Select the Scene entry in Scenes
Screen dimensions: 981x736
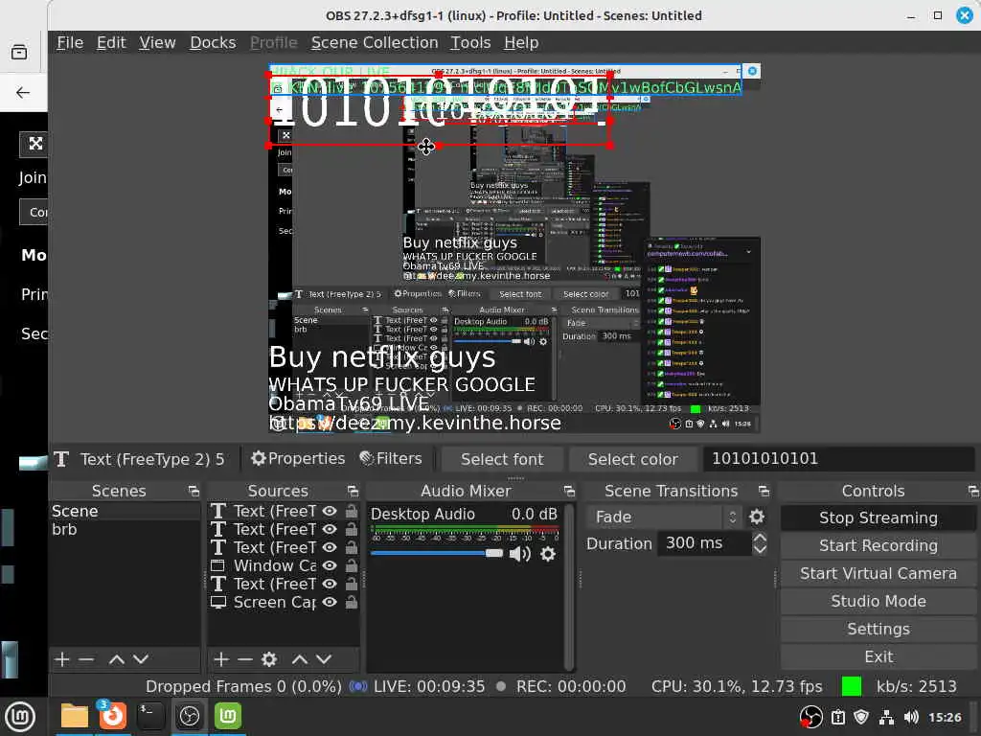coord(125,512)
